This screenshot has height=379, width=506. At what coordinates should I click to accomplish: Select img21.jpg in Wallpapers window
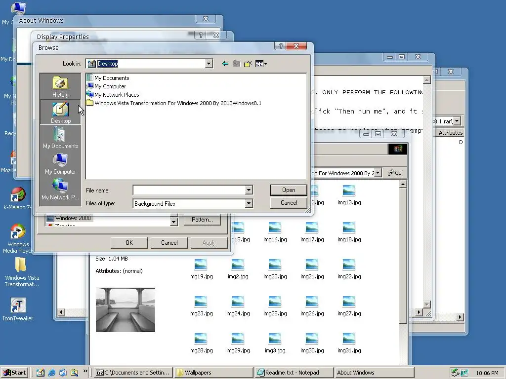[x=312, y=269]
